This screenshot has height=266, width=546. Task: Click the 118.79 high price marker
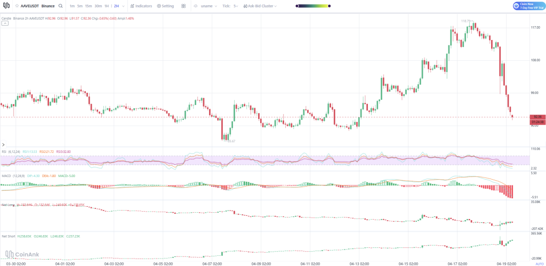(466, 21)
